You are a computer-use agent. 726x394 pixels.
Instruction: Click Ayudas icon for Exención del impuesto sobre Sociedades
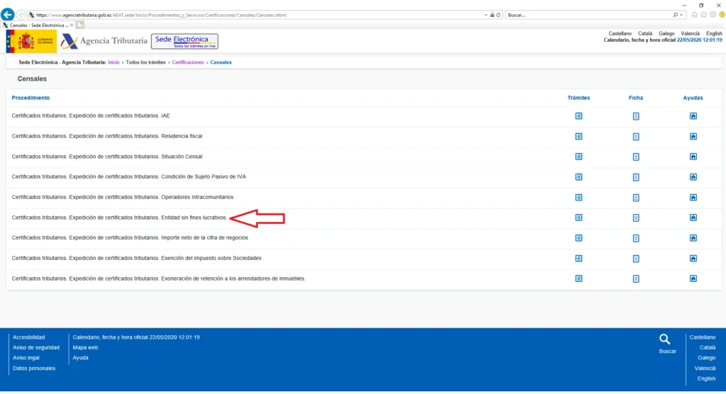click(693, 259)
